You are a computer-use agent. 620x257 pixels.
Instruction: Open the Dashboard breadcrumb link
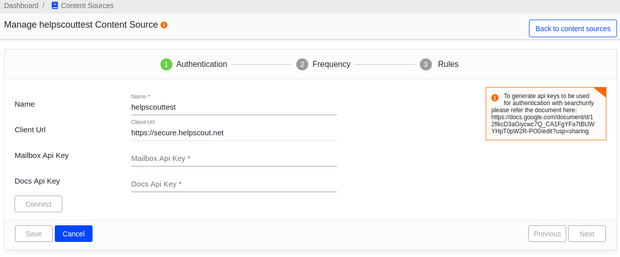(21, 6)
